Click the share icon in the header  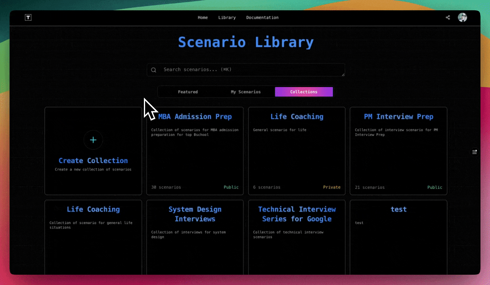448,17
